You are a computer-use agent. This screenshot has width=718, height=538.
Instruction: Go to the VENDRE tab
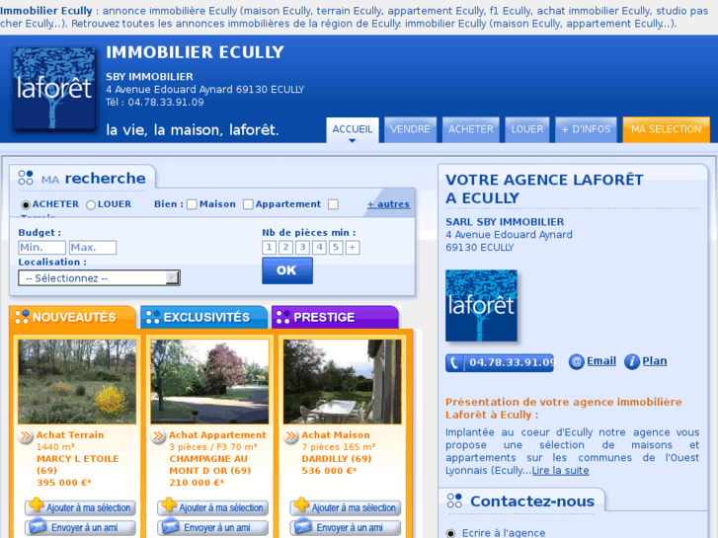410,129
